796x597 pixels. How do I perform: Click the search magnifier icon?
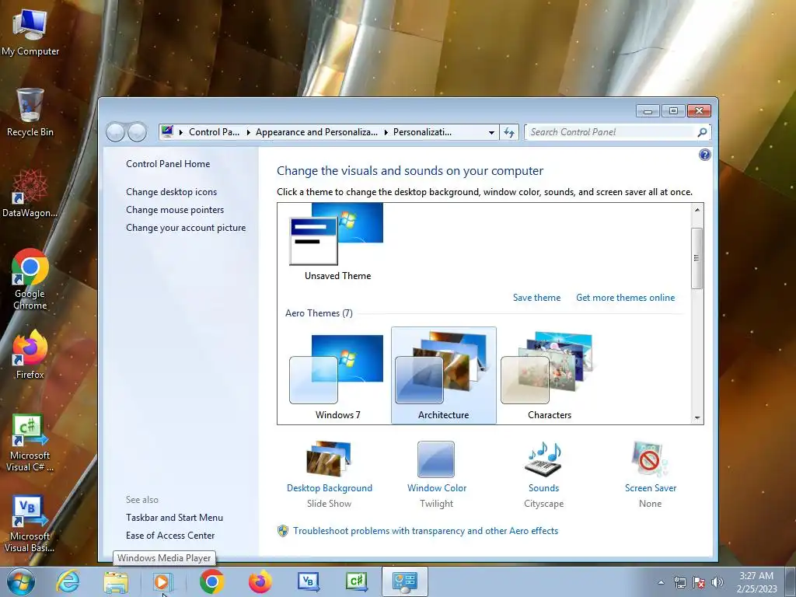[x=702, y=132]
